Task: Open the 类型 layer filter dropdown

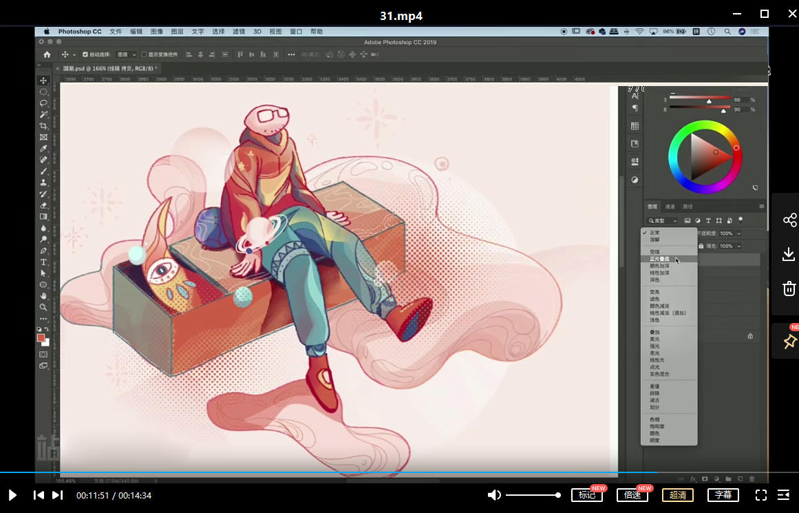Action: (x=663, y=221)
